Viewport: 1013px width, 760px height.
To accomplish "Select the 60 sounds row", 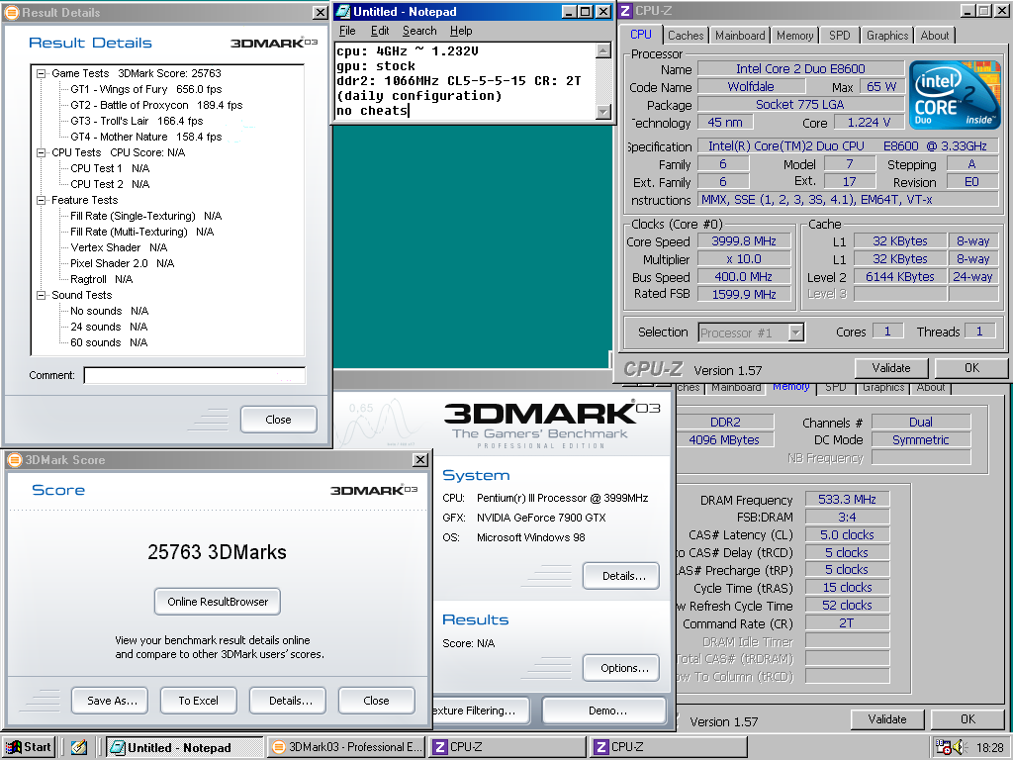I will tap(109, 343).
